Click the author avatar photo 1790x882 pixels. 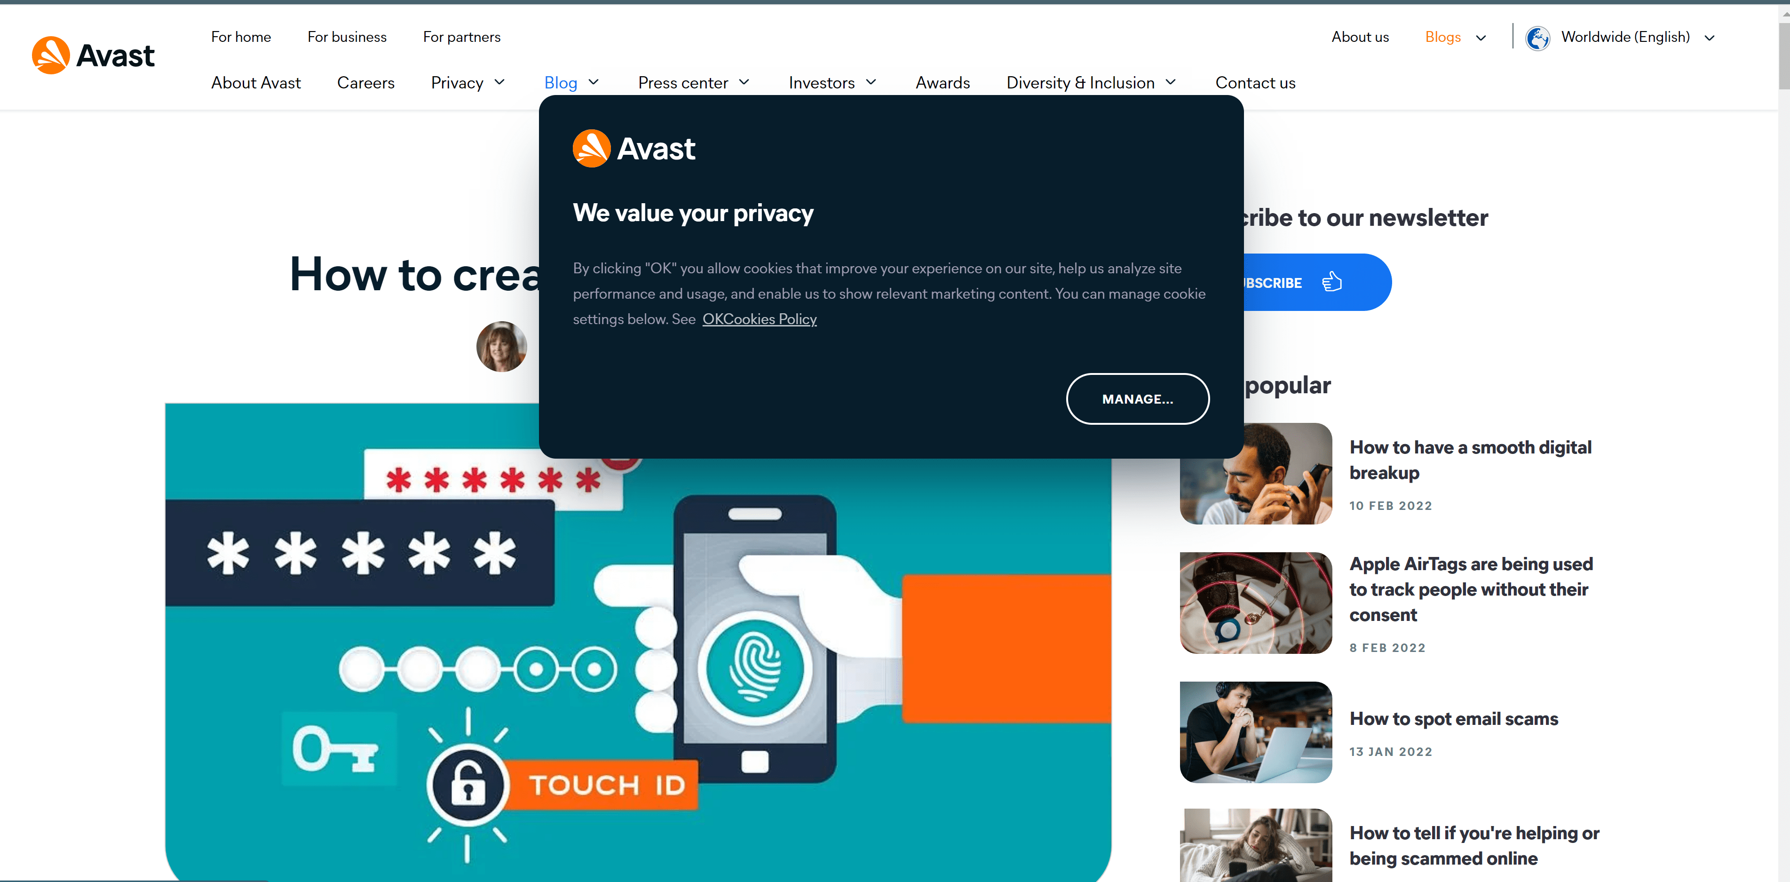click(x=501, y=346)
